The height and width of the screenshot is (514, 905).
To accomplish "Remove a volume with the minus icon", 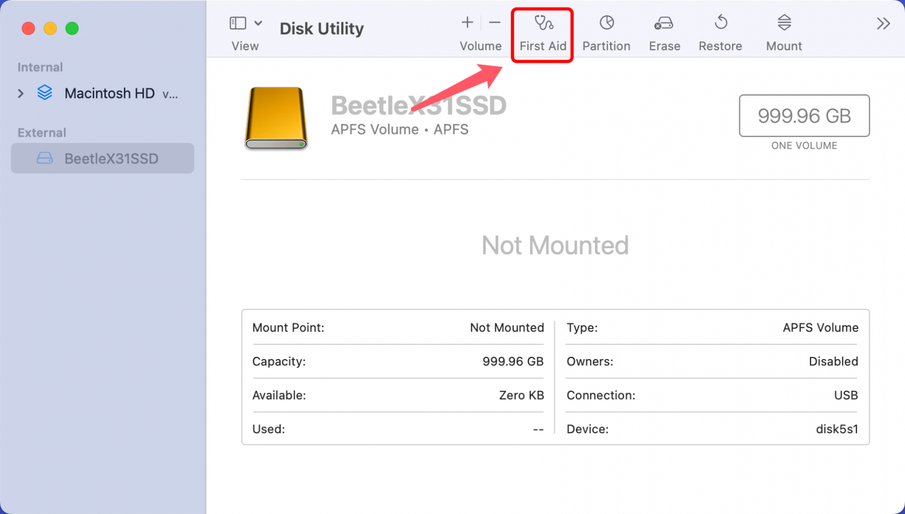I will [x=494, y=23].
